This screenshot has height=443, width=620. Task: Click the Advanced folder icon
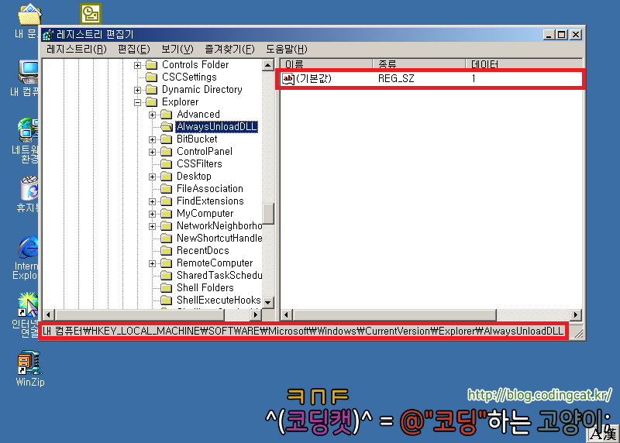[x=167, y=115]
